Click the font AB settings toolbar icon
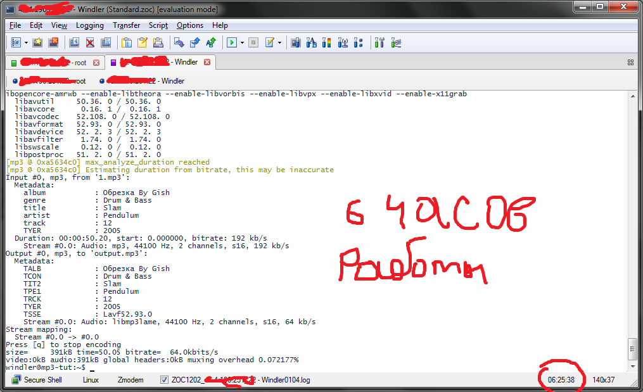Viewport: 643px width, 392px height. click(x=311, y=42)
